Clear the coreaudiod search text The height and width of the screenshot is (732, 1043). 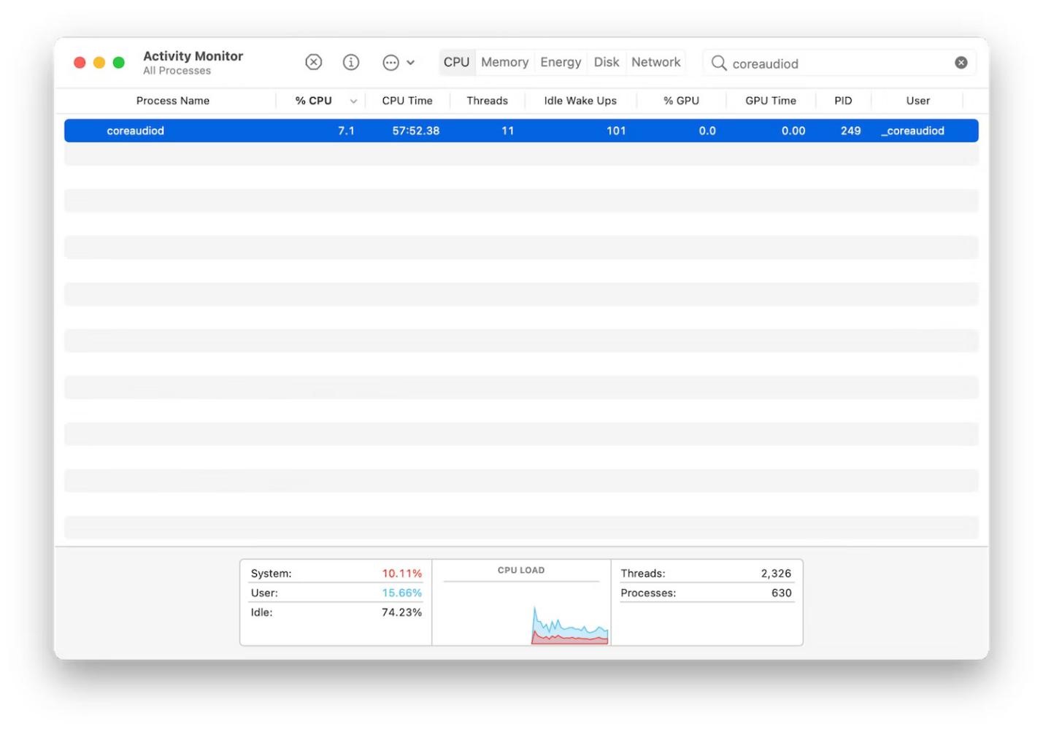(961, 63)
